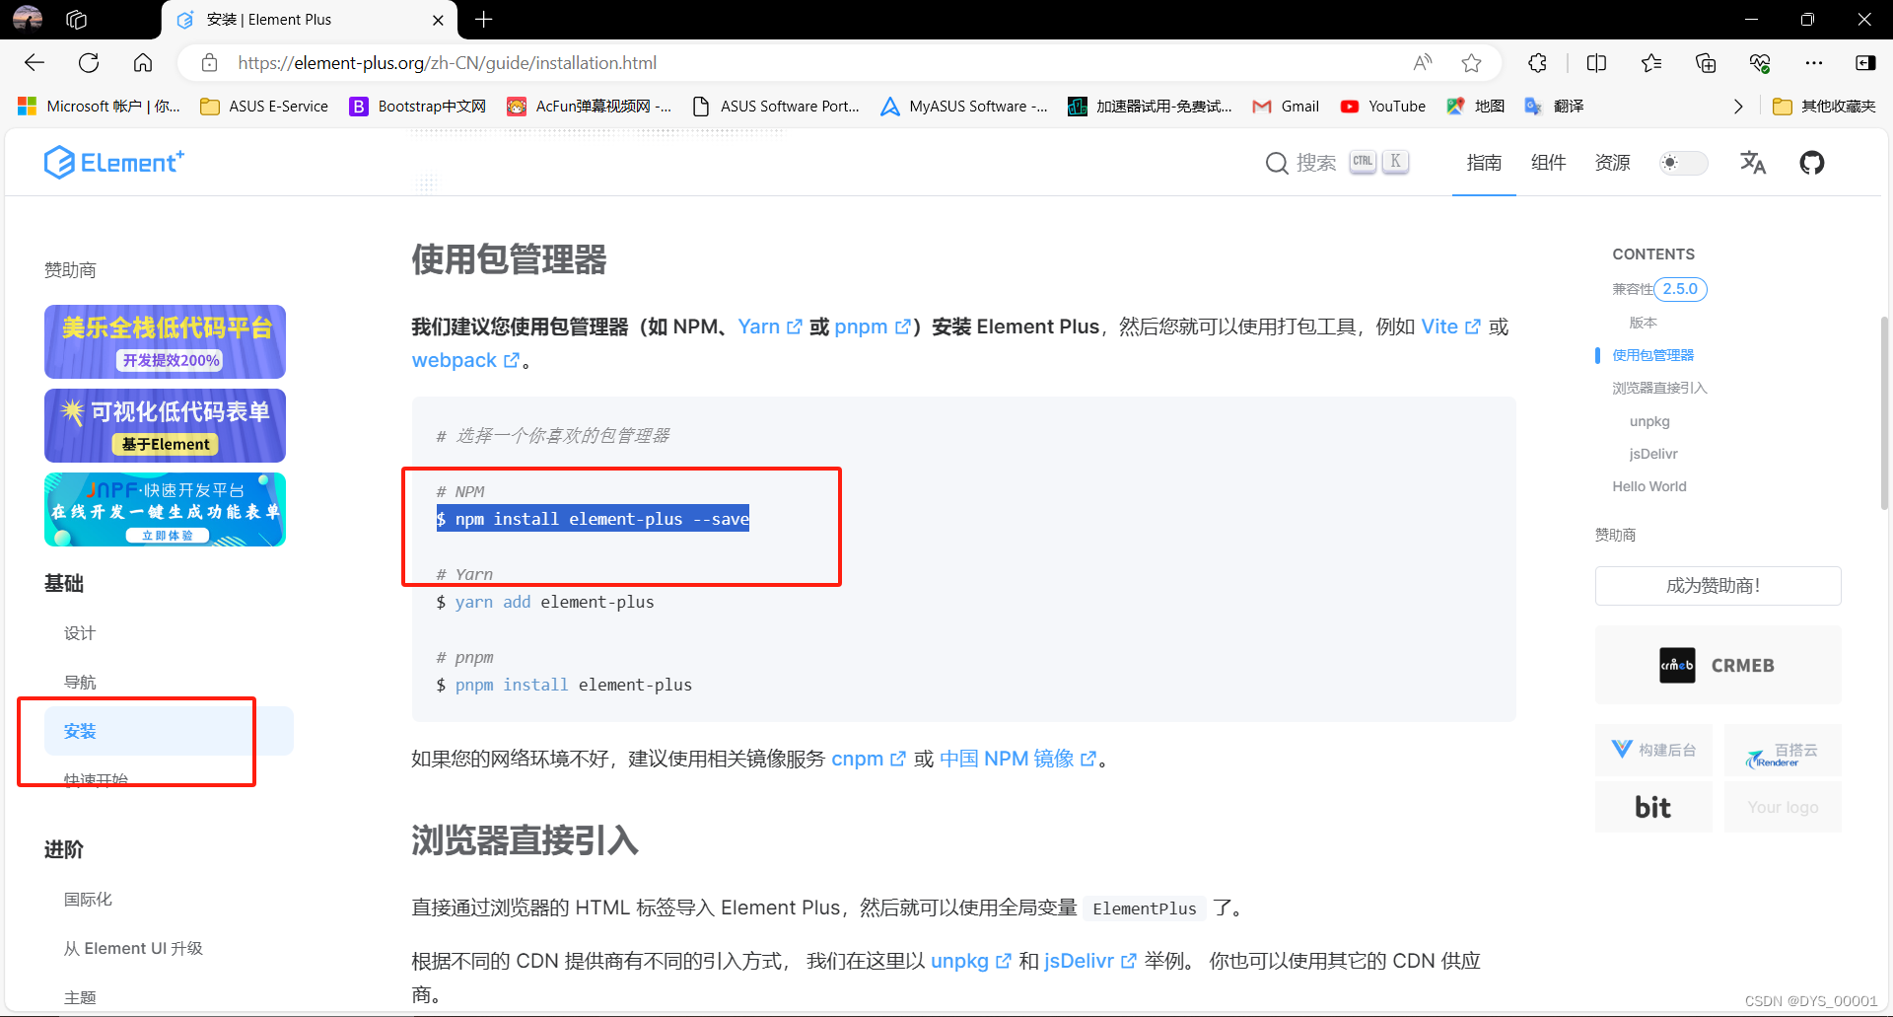Open 从 Element UI 升级 sidebar item
The width and height of the screenshot is (1893, 1017).
tap(133, 949)
